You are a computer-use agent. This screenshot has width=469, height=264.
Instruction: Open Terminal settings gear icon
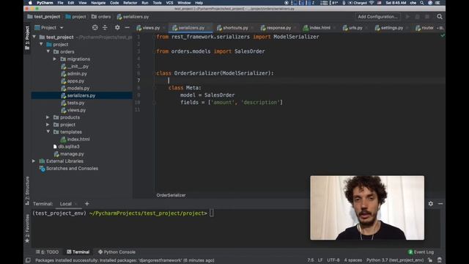click(430, 204)
